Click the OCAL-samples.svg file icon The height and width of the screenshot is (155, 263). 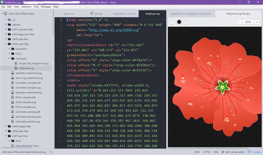point(13,107)
